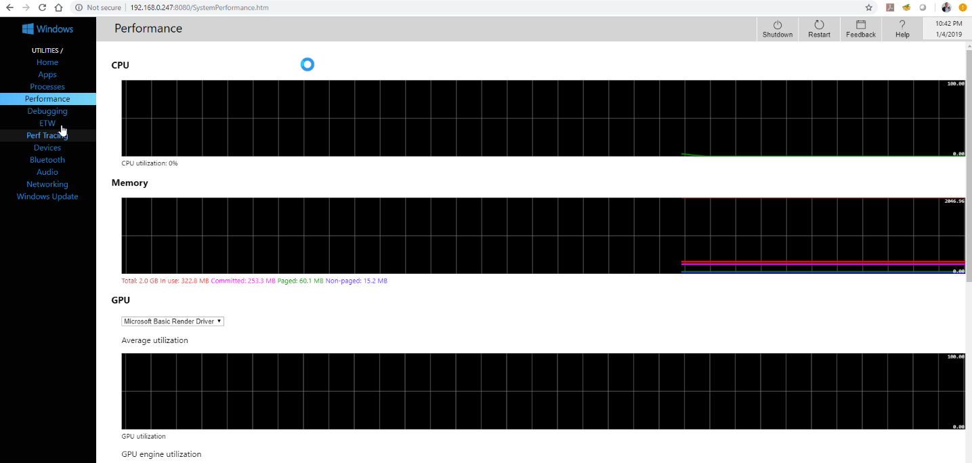
Task: Open the Networking page
Action: point(47,184)
